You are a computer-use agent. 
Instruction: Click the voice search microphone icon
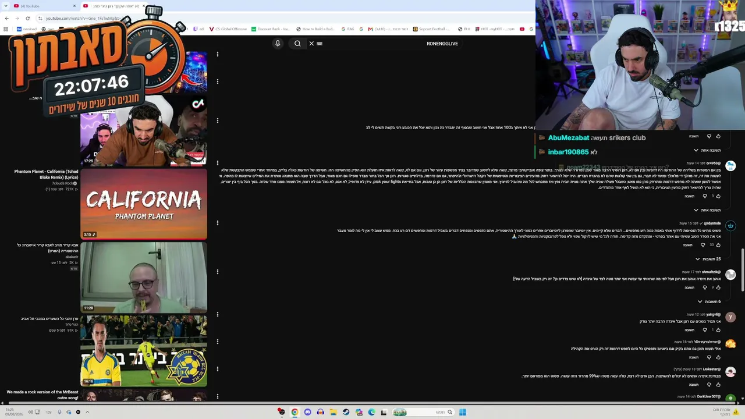coord(278,44)
